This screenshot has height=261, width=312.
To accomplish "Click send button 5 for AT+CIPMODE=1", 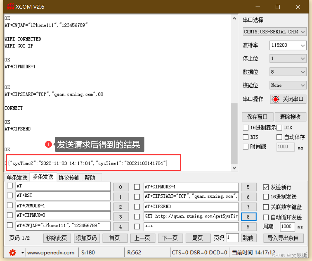I will click(x=249, y=187).
